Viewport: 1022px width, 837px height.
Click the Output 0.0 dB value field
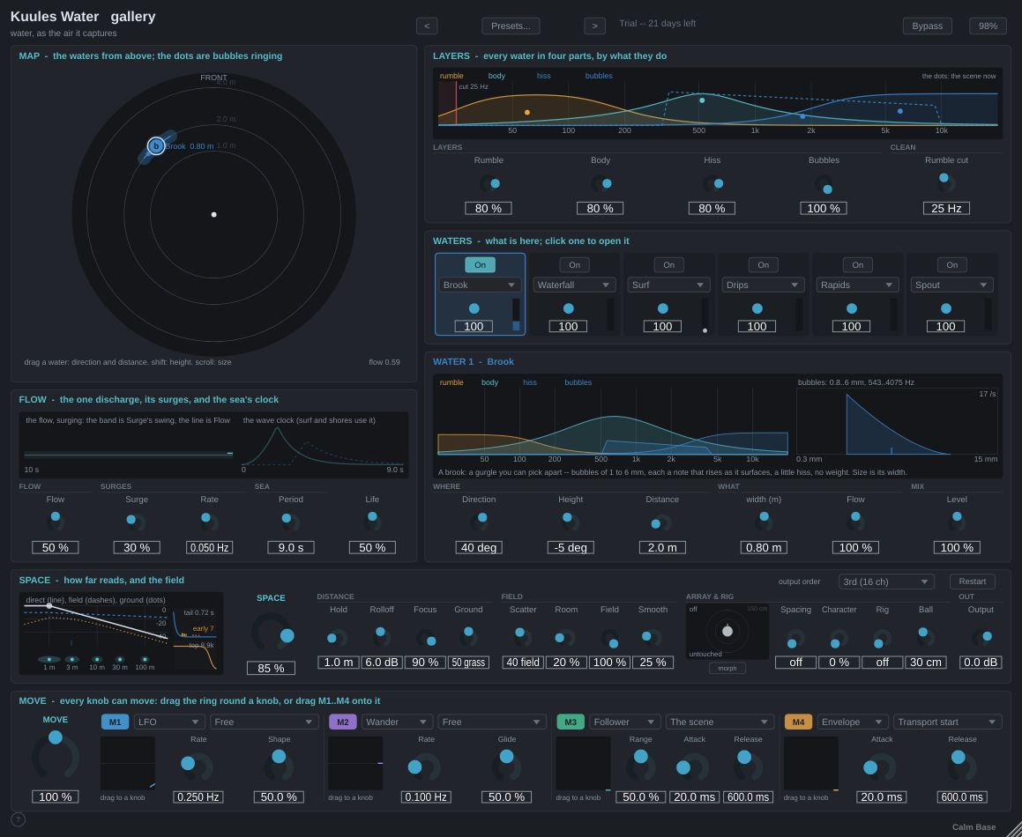(981, 663)
